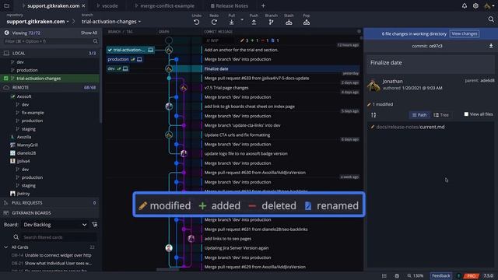Open the search magnifier in top toolbar
Image resolution: width=498 pixels, height=280 pixels.
(x=491, y=19)
